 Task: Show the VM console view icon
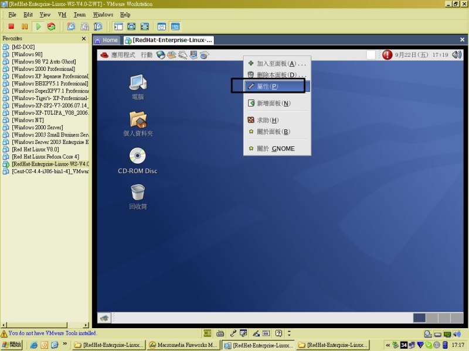tap(175, 26)
